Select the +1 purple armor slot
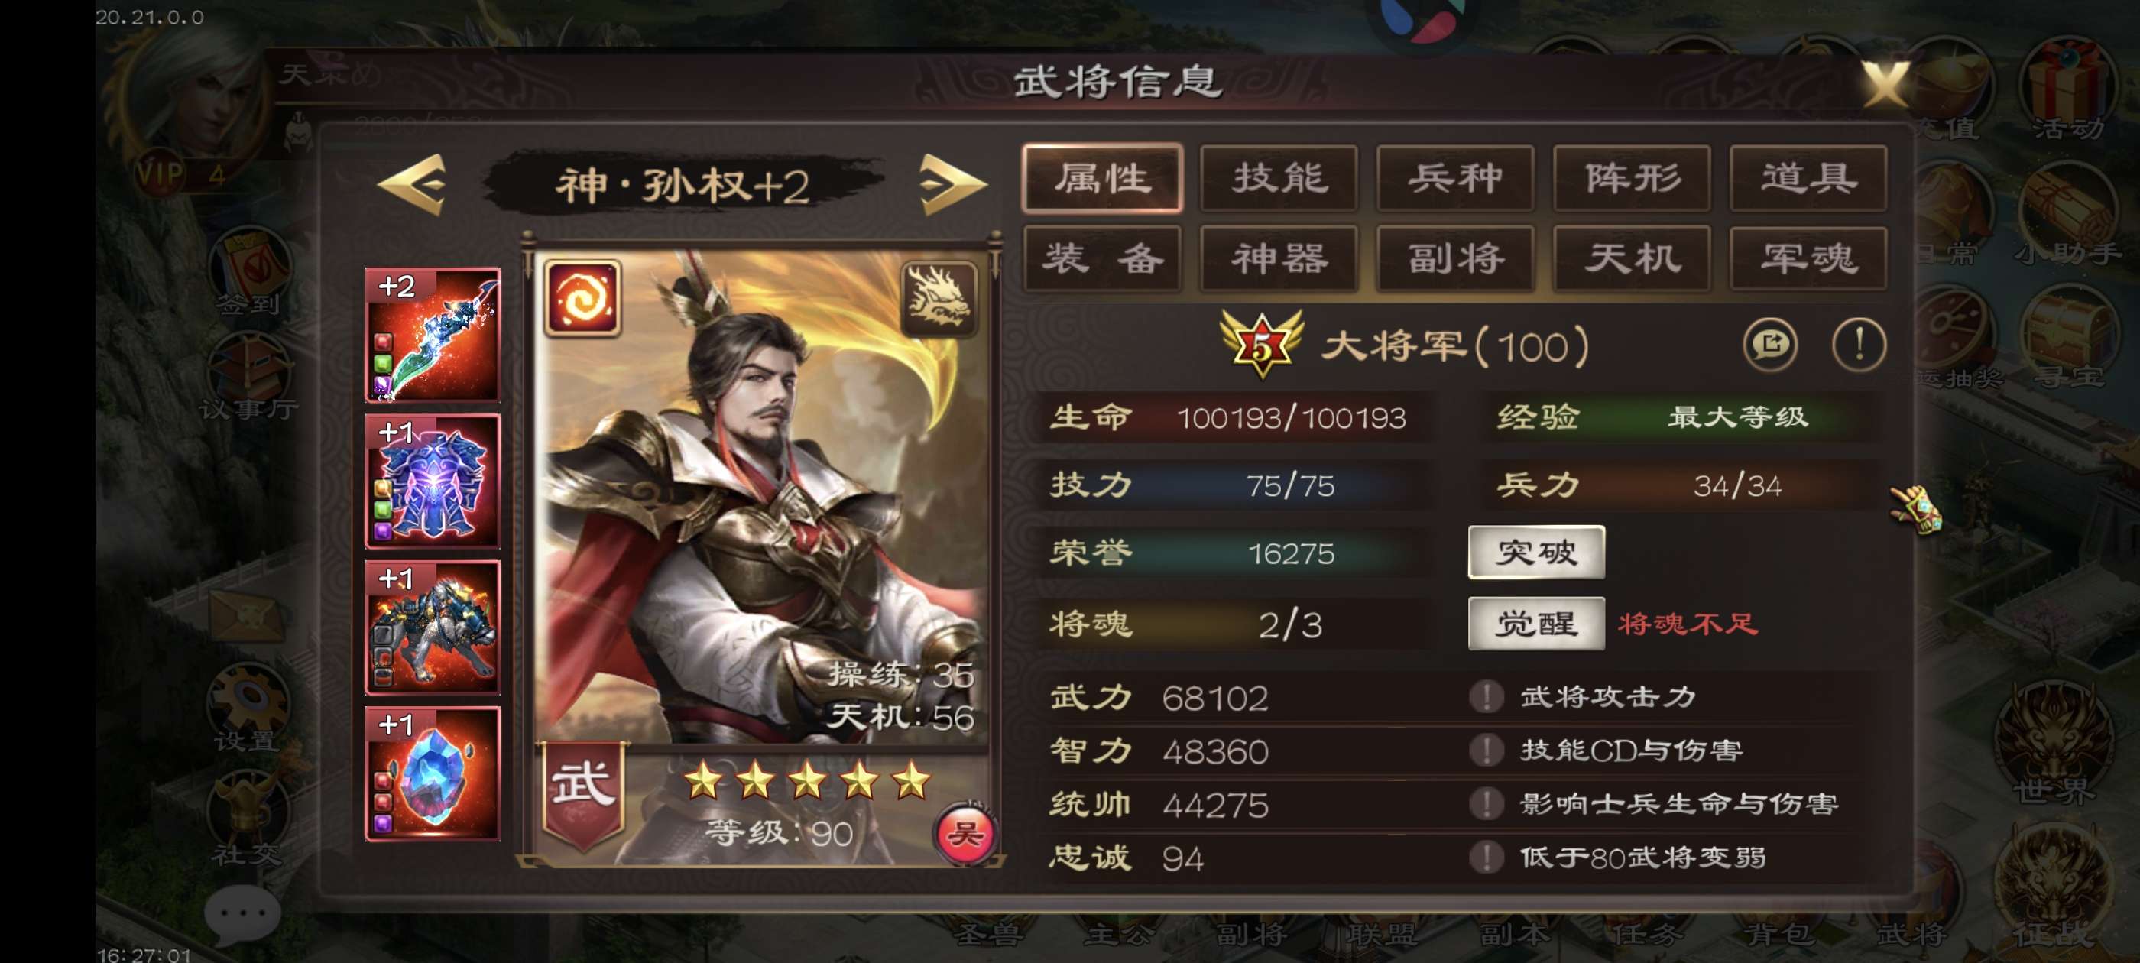2140x963 pixels. click(x=433, y=481)
